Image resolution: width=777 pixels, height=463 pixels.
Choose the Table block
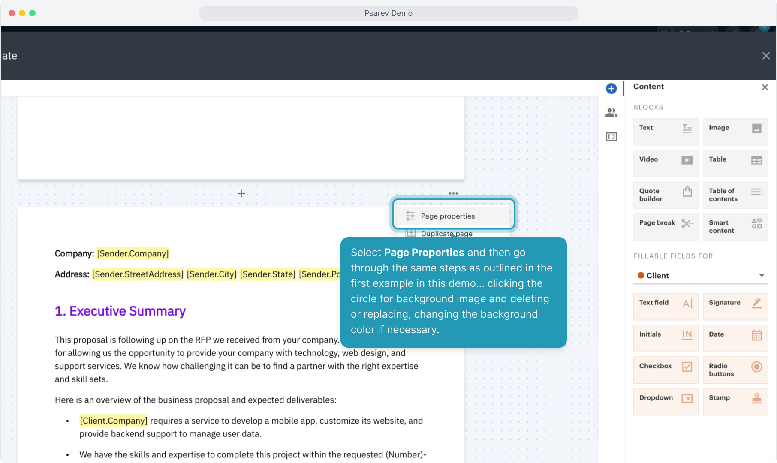click(x=735, y=163)
